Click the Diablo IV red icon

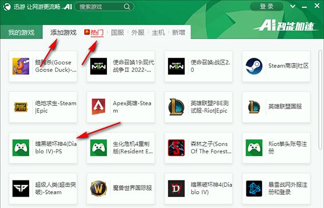(176, 189)
